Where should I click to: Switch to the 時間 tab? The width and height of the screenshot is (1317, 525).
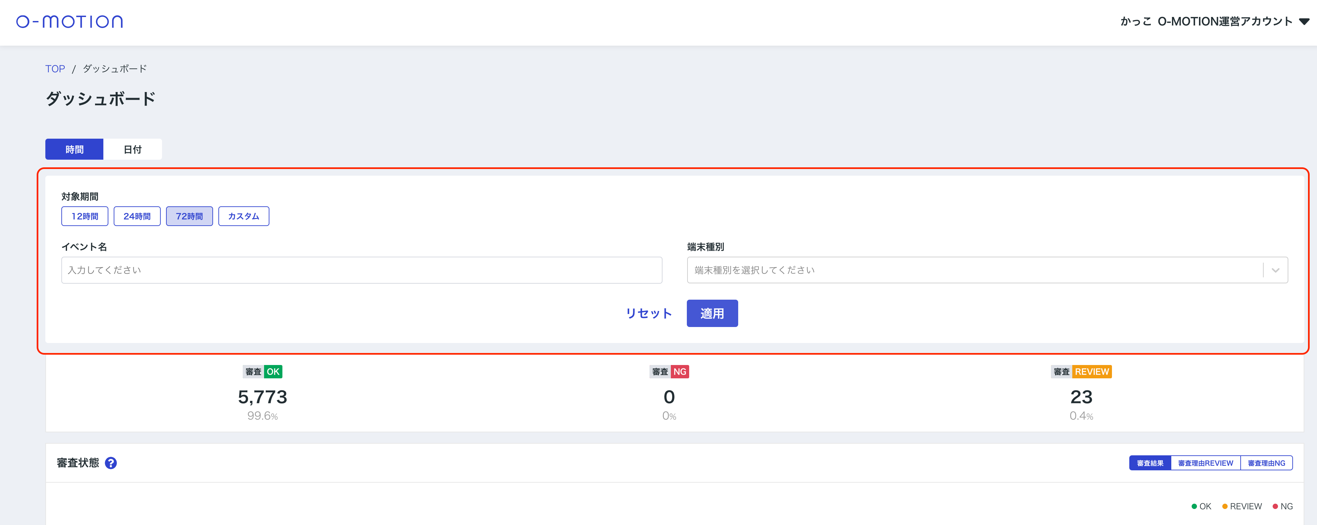(74, 149)
